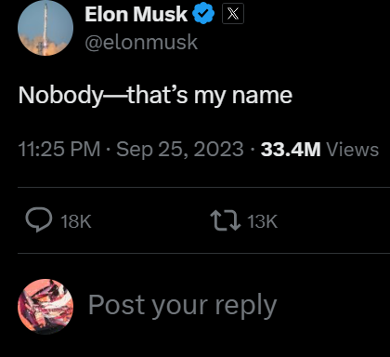Click "that's my name" post text

(210, 96)
